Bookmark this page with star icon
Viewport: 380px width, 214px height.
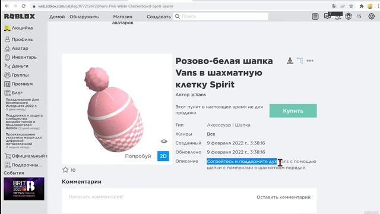pos(351,7)
